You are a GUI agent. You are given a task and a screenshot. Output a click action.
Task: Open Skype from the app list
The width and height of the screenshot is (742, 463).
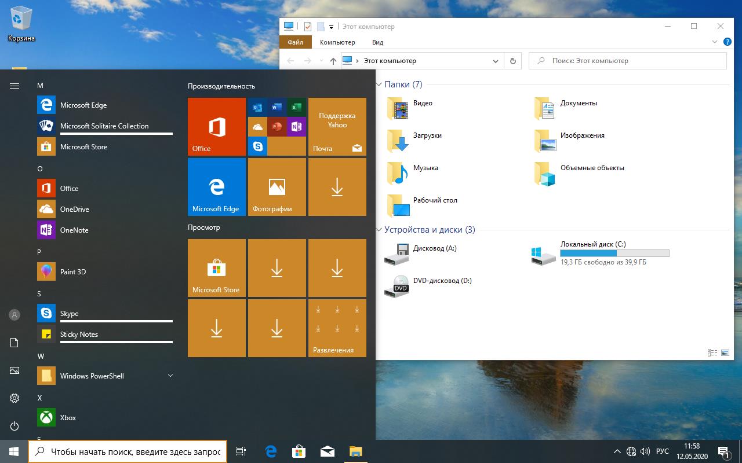[105, 313]
